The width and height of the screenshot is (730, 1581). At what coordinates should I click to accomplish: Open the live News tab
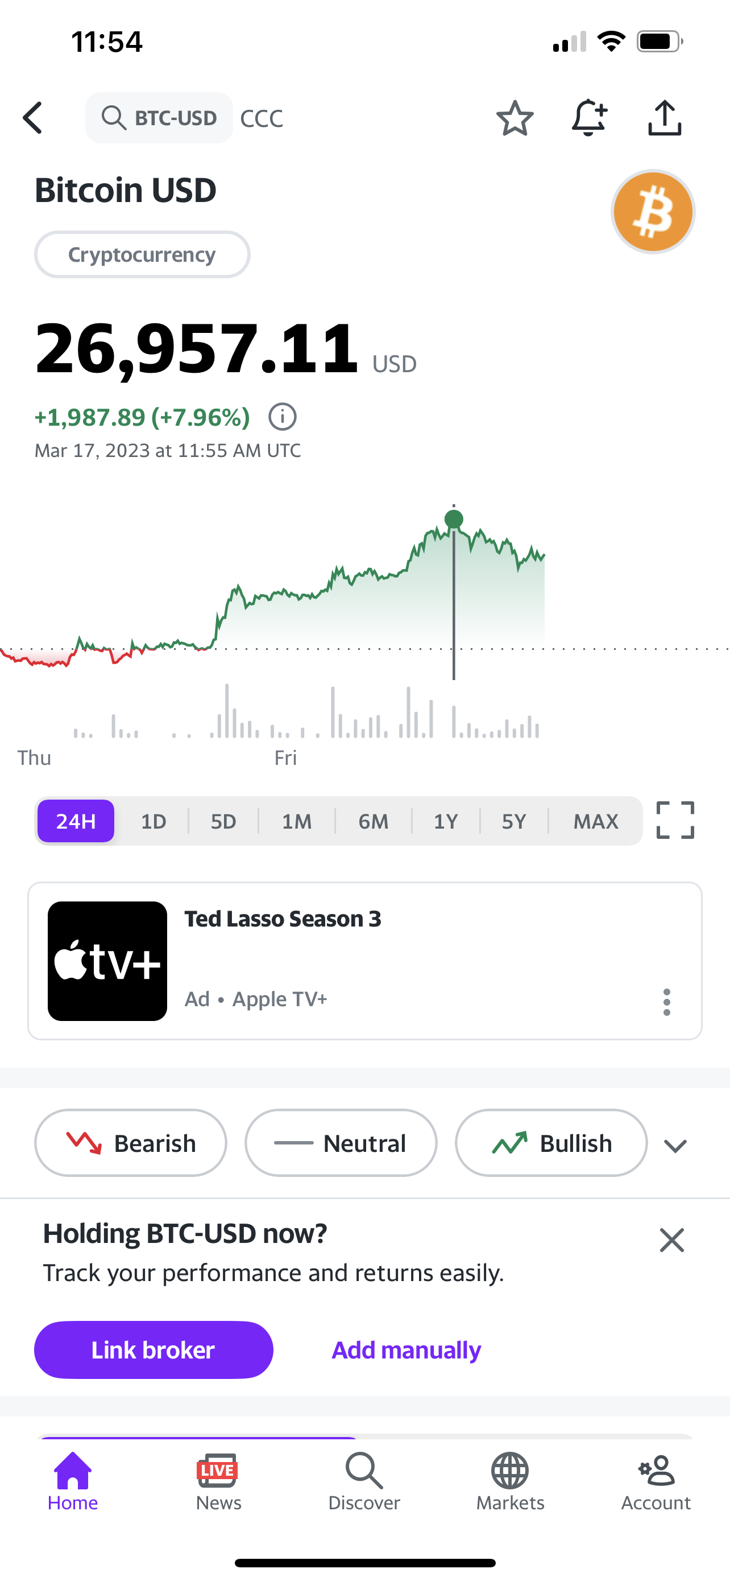[x=218, y=1481]
